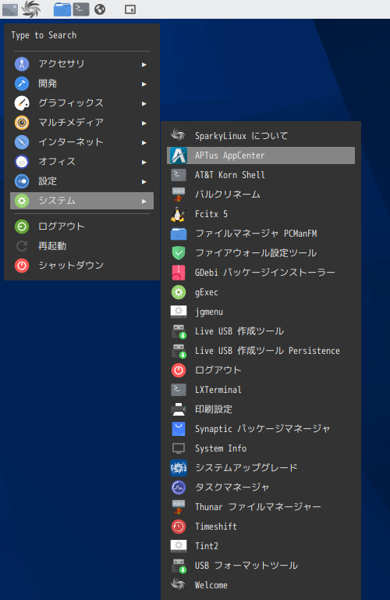390x600 pixels.
Task: Open SparkyLinux について
Action: click(261, 136)
